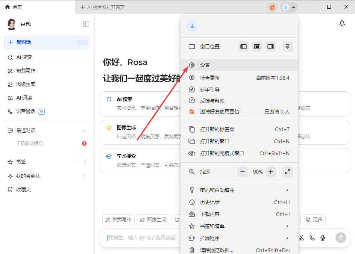Click the scissors screenshot icon
The height and width of the screenshot is (254, 355).
[x=301, y=238]
